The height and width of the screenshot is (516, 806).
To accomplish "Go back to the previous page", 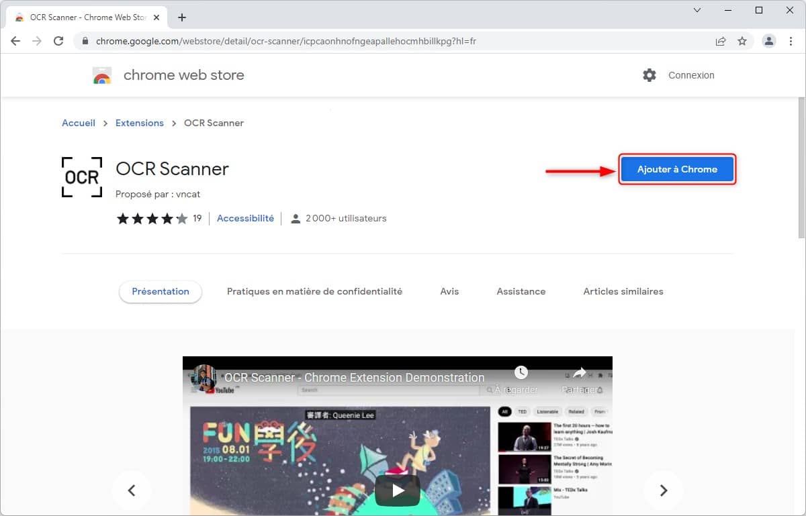I will [15, 41].
